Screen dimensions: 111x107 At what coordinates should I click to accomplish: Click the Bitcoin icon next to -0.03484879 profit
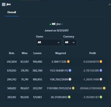pyautogui.click(x=101, y=62)
